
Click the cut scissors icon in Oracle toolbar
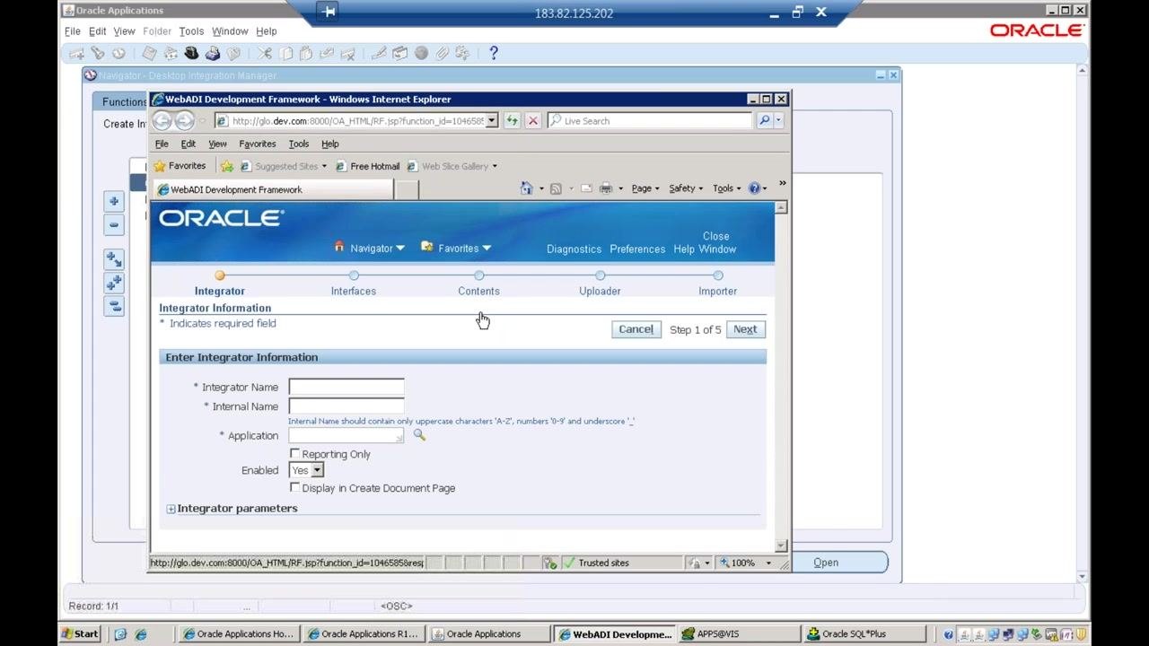265,54
